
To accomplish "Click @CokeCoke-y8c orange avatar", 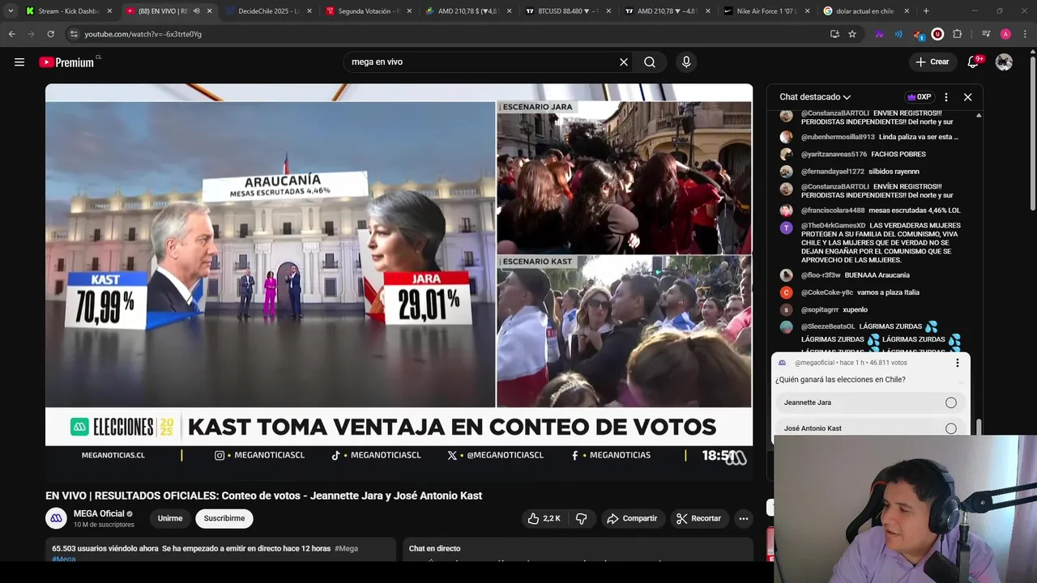I will tap(786, 292).
